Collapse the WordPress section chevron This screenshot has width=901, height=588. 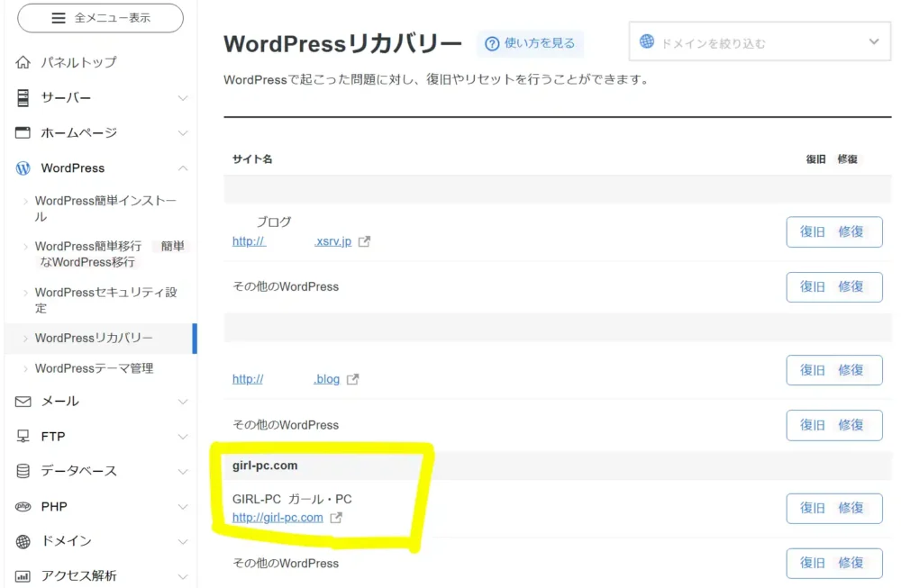tap(182, 168)
